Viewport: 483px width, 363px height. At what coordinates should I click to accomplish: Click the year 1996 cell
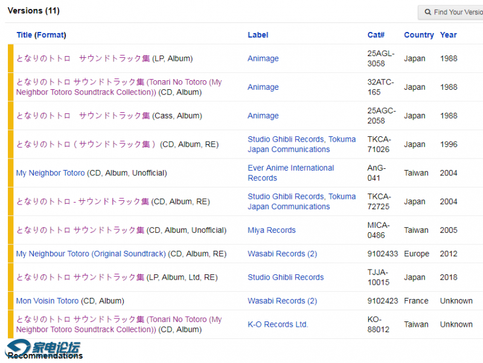tap(449, 144)
